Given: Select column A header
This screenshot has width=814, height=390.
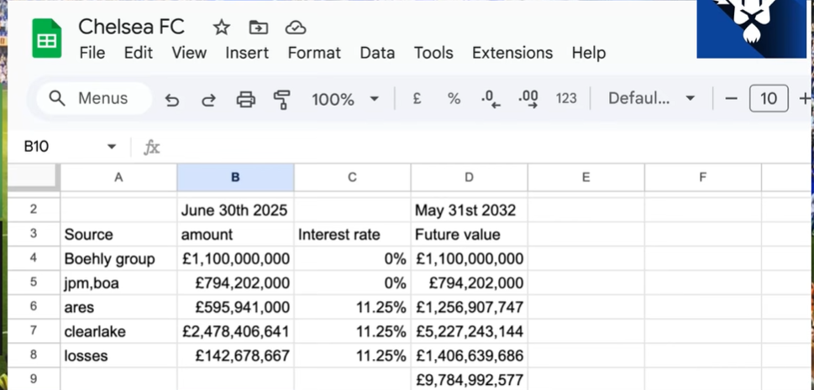Looking at the screenshot, I should [x=118, y=177].
